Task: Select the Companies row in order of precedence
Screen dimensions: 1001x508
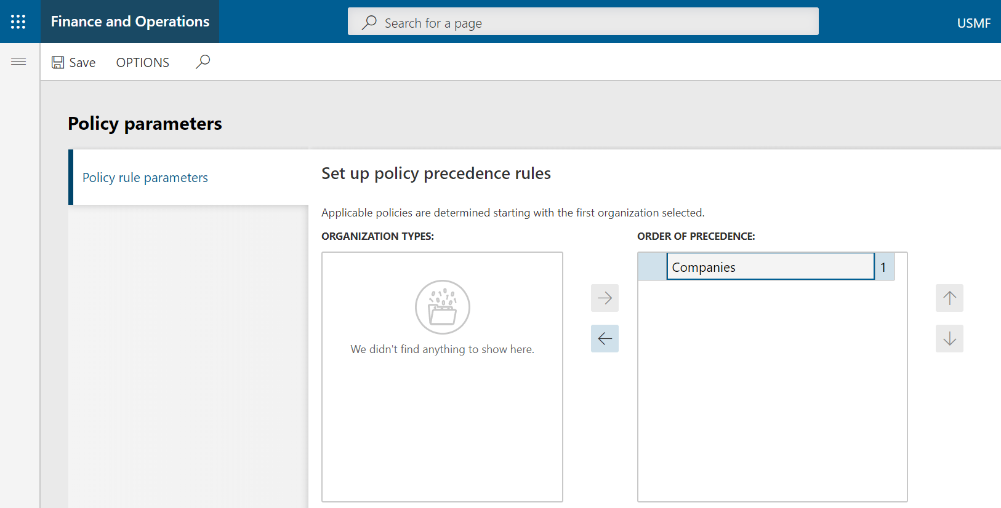Action: (x=770, y=267)
